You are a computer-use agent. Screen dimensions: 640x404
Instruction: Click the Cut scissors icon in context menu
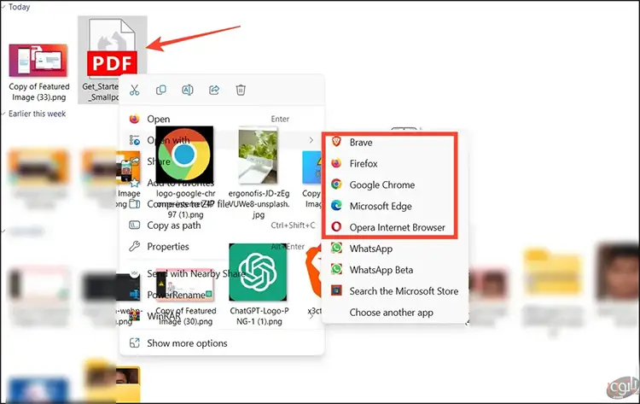[134, 90]
